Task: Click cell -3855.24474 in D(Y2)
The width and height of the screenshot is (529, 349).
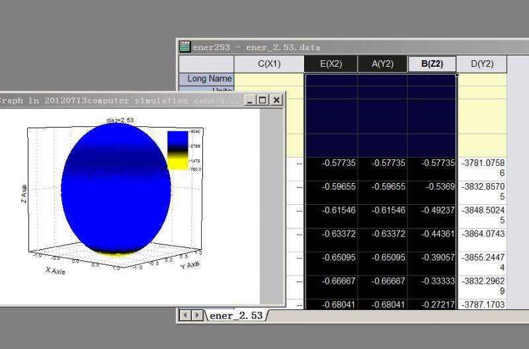Action: coord(482,263)
